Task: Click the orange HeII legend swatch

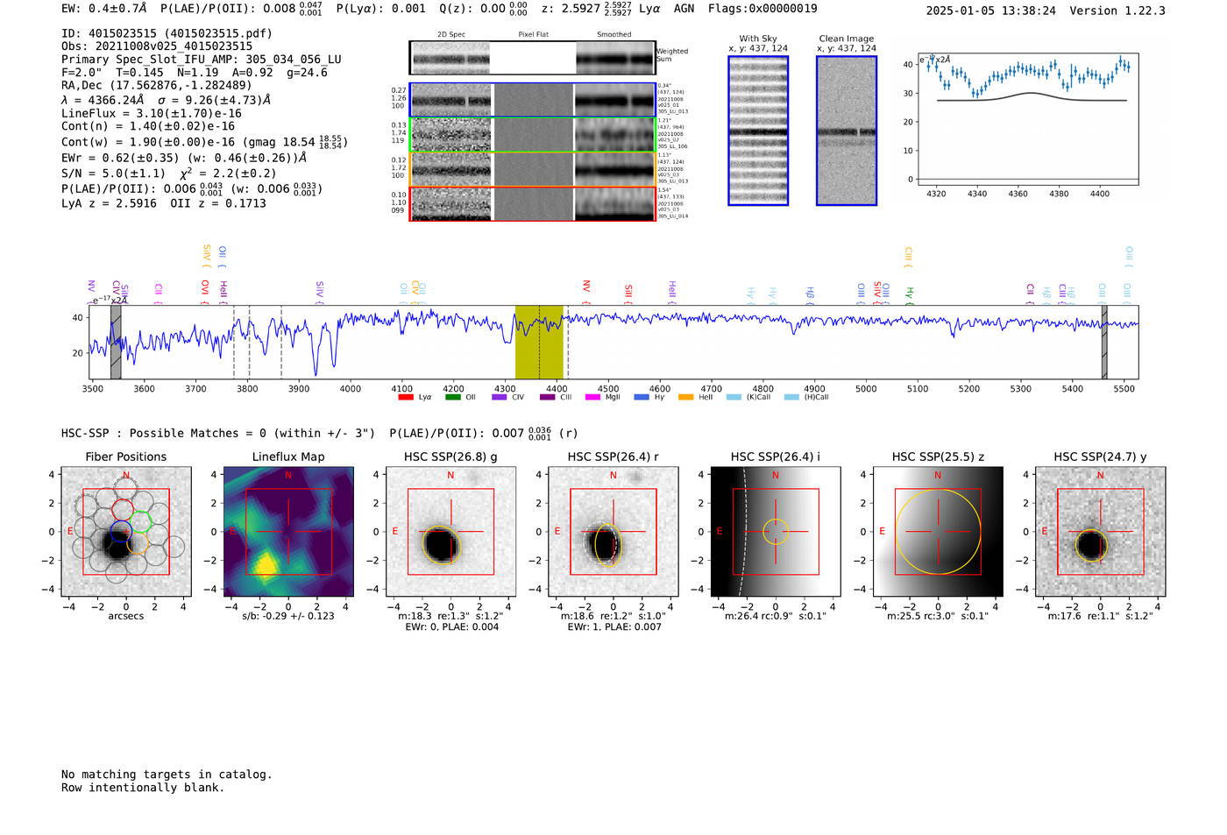Action: point(685,397)
